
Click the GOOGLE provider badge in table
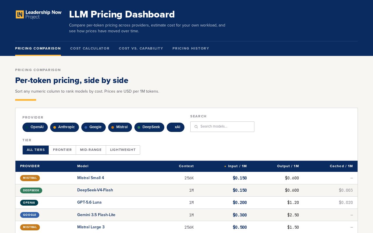point(30,215)
